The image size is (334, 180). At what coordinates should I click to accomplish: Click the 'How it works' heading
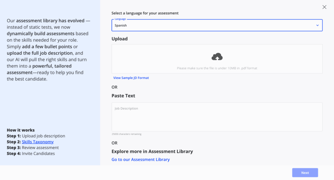[x=21, y=130]
